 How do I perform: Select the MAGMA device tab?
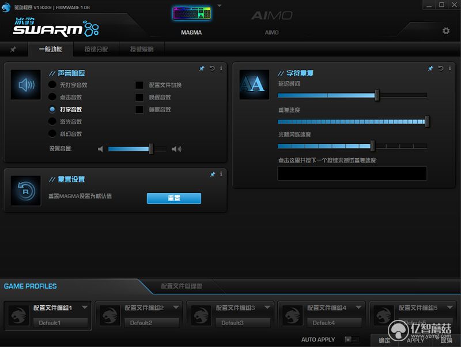pos(191,20)
